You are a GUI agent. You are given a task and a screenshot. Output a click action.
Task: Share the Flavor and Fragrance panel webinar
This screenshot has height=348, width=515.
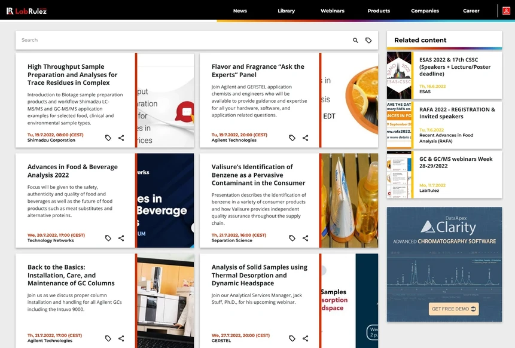pyautogui.click(x=306, y=138)
